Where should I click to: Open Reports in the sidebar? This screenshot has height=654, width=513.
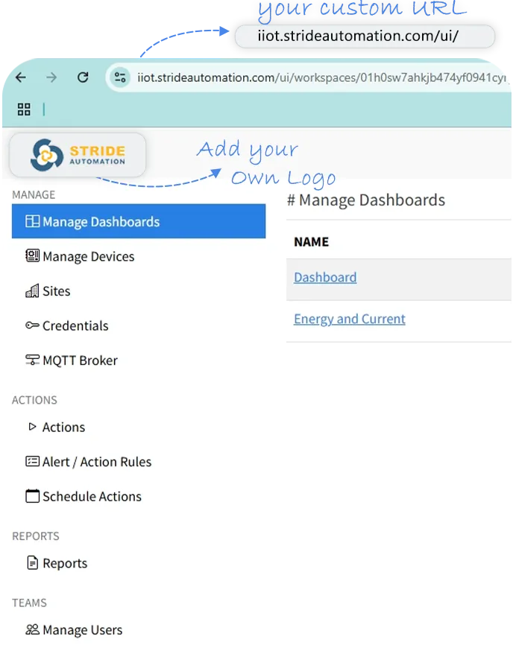coord(64,563)
